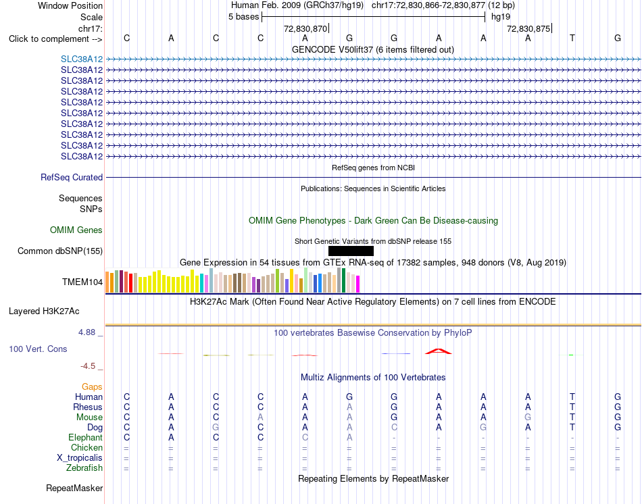Click the TMEM104 expression track label
The image size is (642, 504).
(x=82, y=282)
